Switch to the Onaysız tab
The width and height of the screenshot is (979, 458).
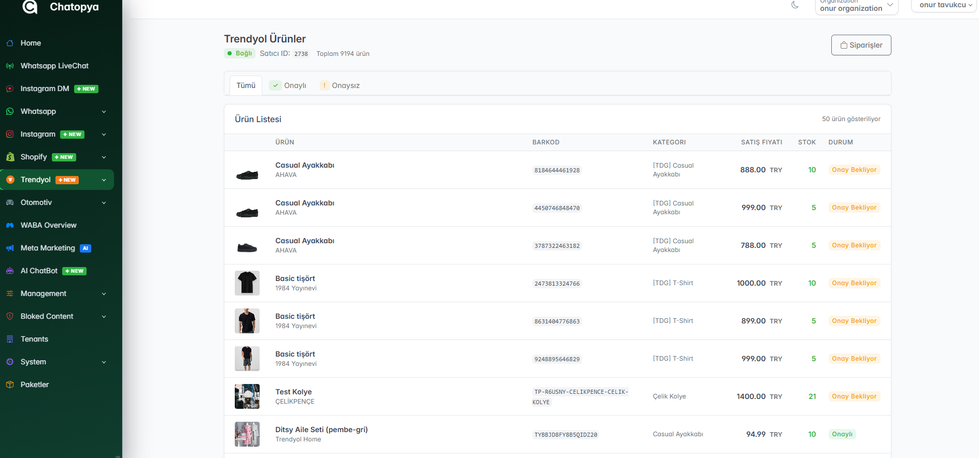[x=340, y=85]
